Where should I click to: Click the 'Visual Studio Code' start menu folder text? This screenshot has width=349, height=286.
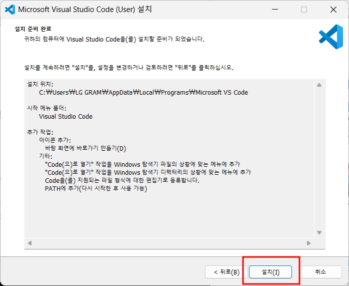[65, 116]
